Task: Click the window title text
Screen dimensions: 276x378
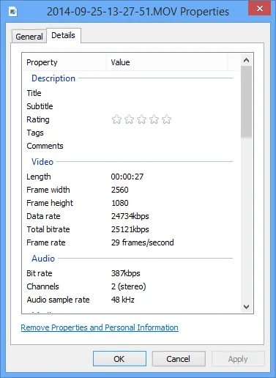Action: pos(138,12)
